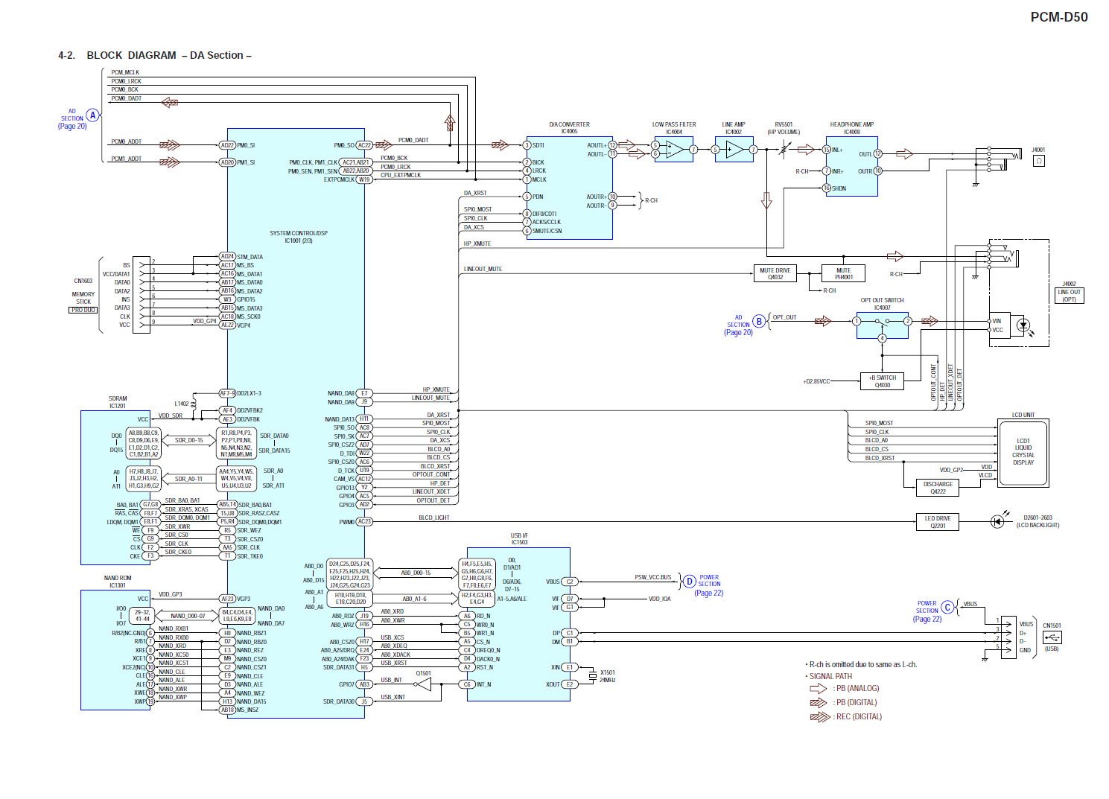Click the PCM1_ADDT signal label

[x=127, y=159]
